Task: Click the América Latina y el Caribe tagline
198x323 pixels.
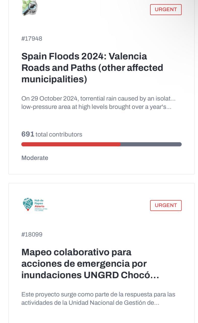Action: click(41, 209)
